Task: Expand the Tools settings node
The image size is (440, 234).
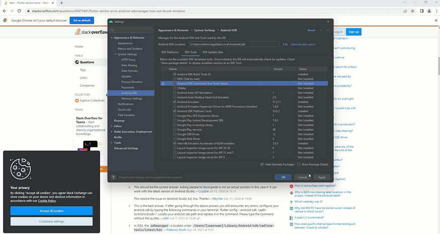Action: 112,143
